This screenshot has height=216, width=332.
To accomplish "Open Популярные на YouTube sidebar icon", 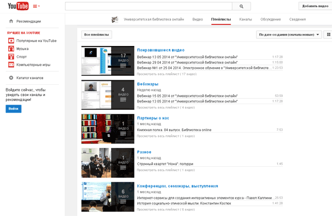I will coord(11,40).
